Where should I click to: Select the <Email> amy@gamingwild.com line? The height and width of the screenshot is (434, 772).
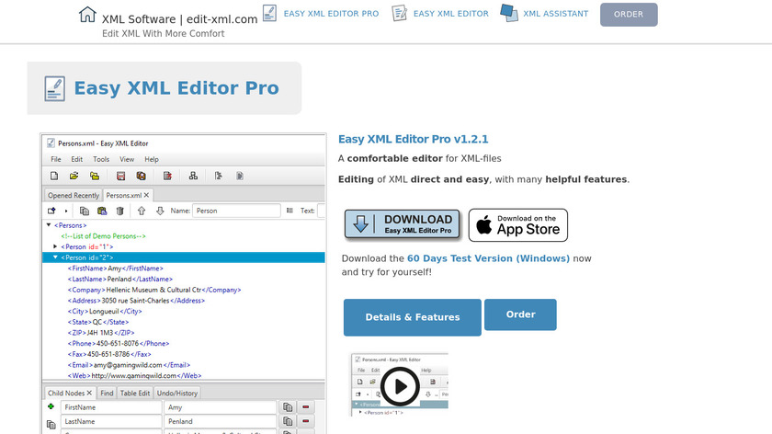tap(129, 365)
